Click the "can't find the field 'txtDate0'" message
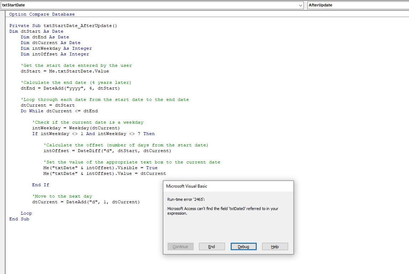 [223, 211]
